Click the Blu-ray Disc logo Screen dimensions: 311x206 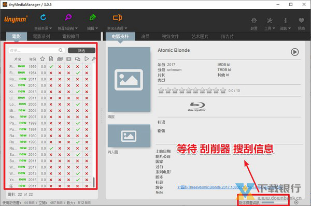click(196, 107)
